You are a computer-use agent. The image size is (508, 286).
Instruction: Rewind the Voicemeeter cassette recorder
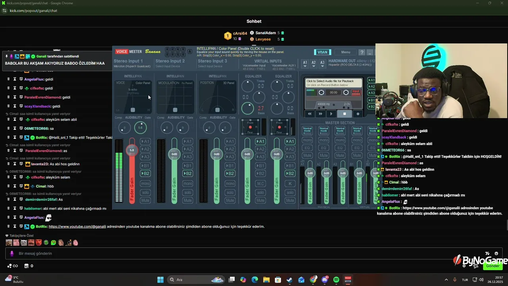[x=310, y=114]
